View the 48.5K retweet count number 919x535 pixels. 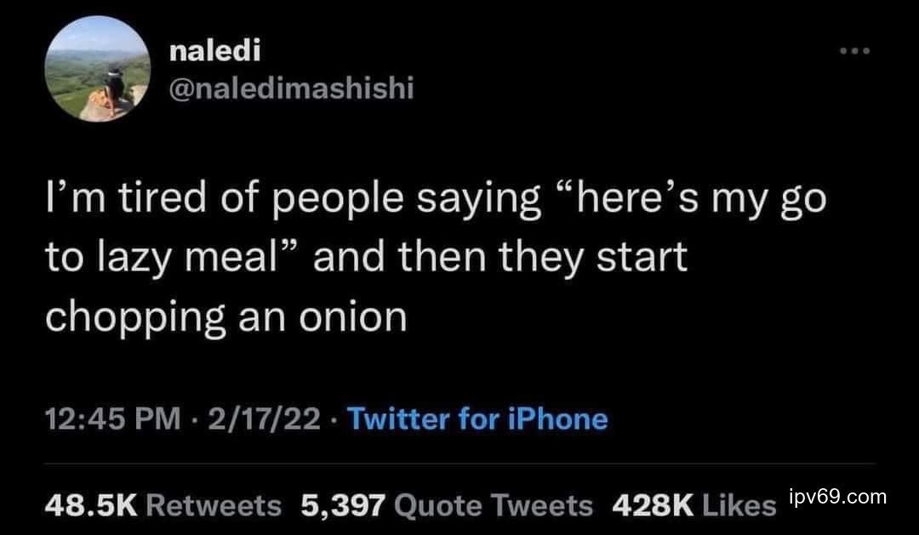(x=91, y=506)
